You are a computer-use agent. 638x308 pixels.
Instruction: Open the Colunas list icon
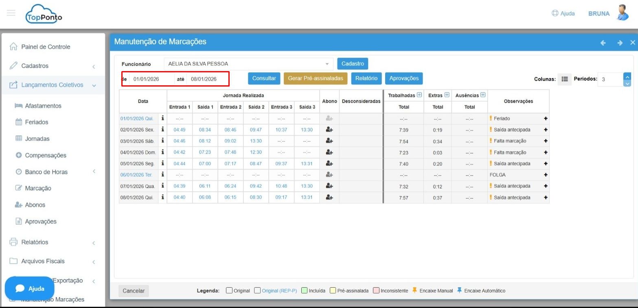564,79
